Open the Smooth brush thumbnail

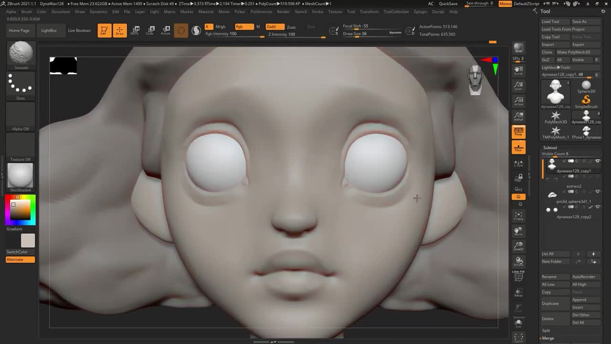21,55
